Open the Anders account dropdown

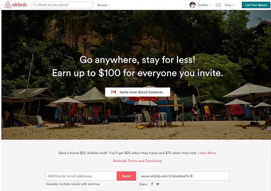(x=205, y=5)
